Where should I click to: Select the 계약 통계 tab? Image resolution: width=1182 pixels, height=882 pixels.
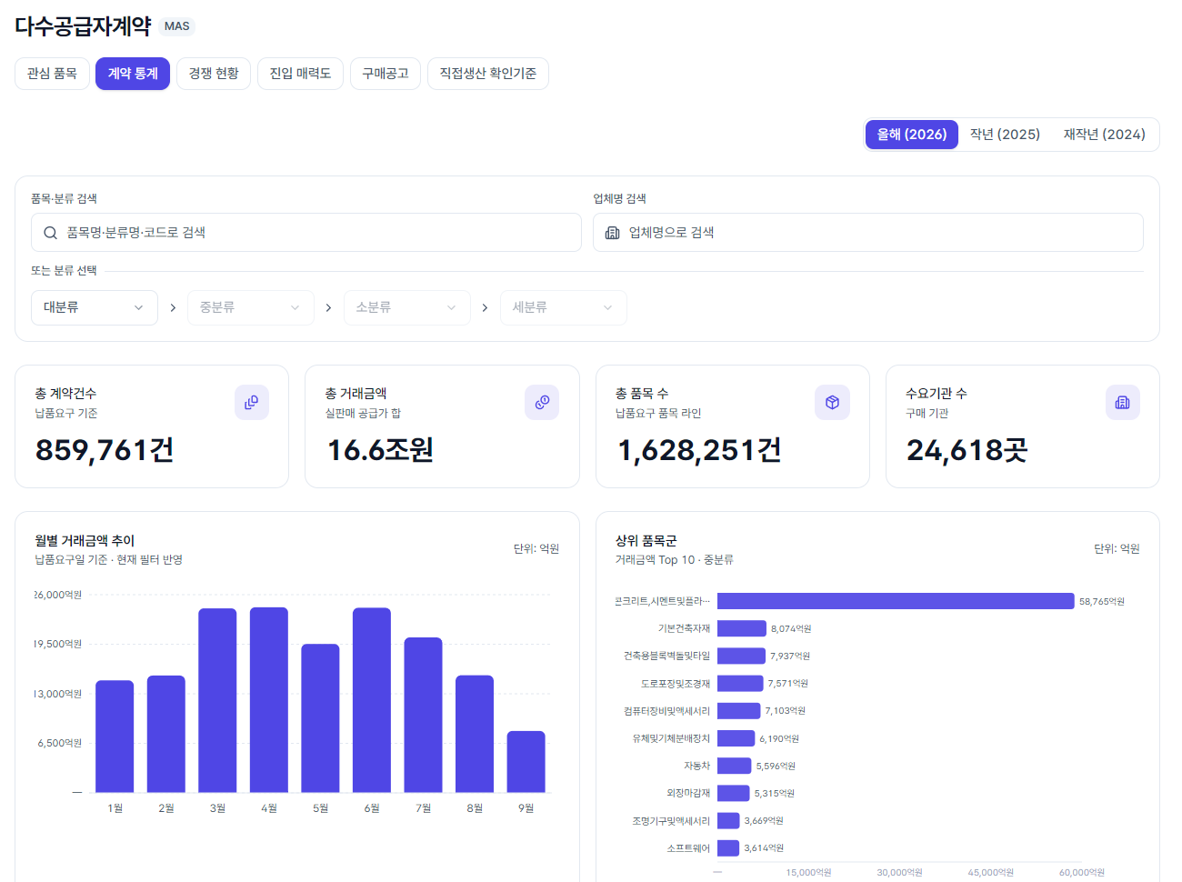[x=133, y=74]
